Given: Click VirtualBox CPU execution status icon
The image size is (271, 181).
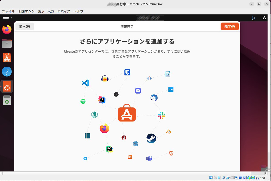Looking at the screenshot, I should point(245,178).
